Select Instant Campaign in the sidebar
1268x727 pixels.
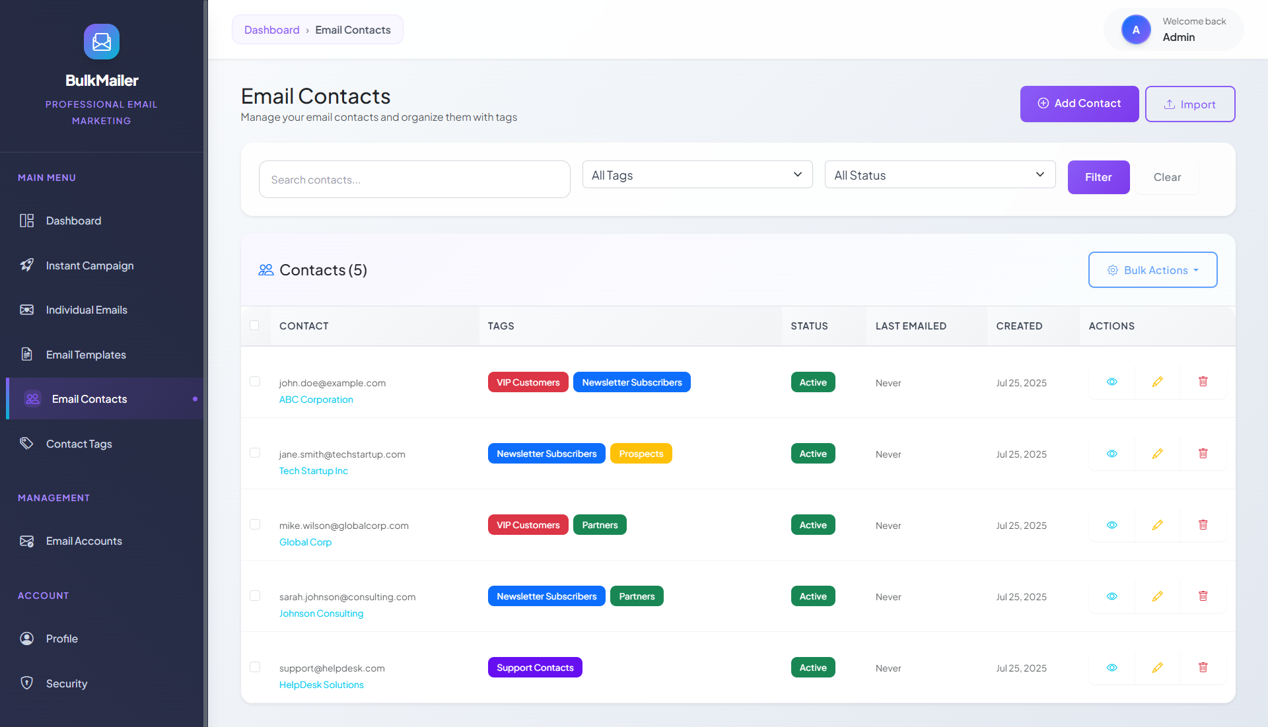89,265
